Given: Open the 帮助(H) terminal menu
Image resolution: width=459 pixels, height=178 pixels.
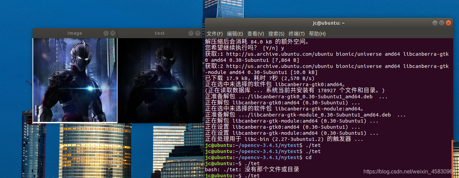Looking at the screenshot, I should click(317, 34).
